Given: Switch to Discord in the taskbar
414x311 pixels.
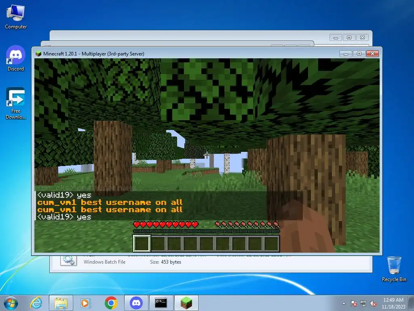Looking at the screenshot, I should point(136,303).
